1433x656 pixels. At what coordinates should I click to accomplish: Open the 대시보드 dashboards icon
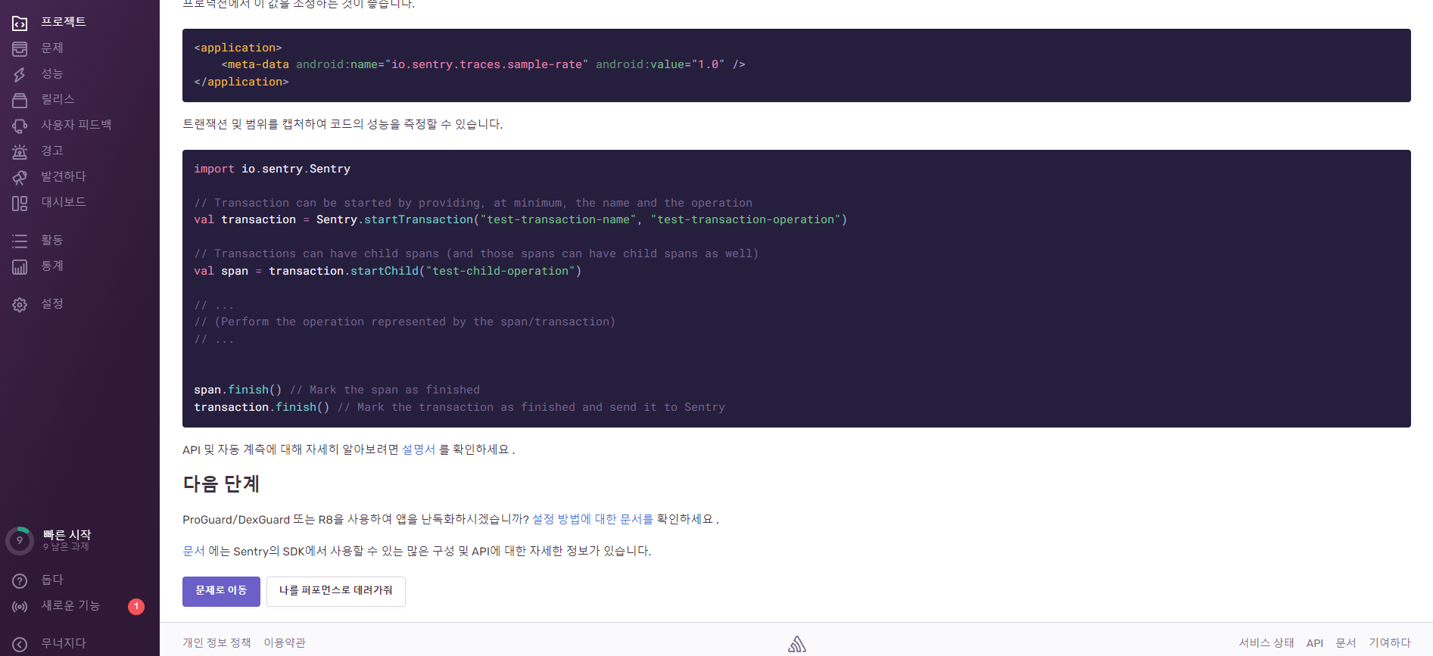tap(20, 203)
